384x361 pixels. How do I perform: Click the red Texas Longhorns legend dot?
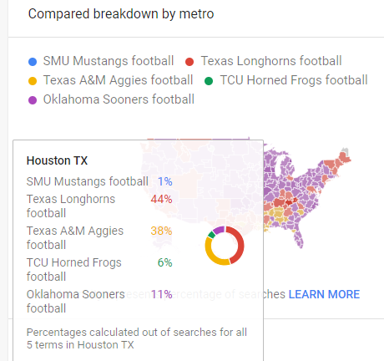point(189,62)
